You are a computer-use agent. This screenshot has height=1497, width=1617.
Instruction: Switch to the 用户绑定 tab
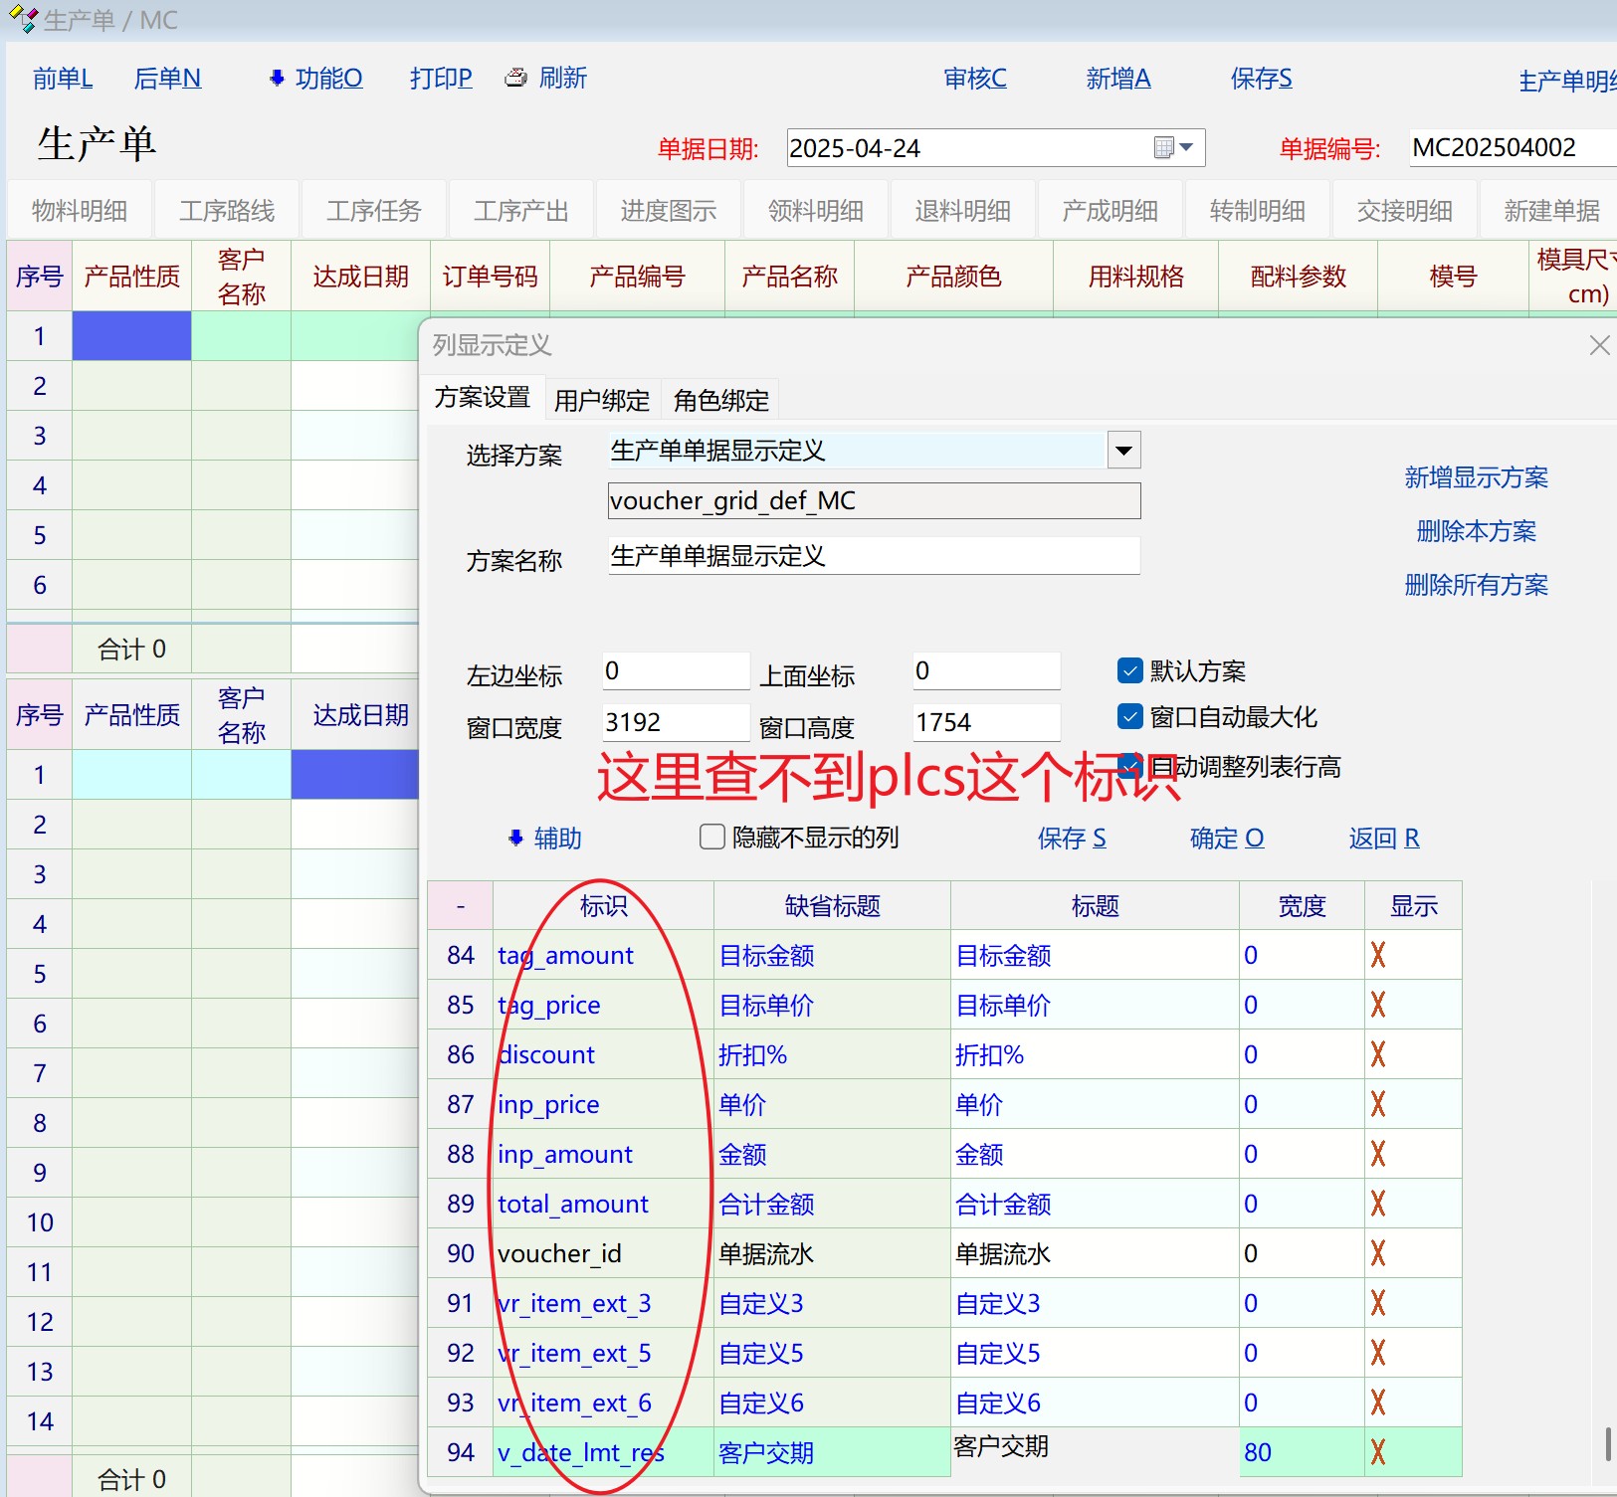(x=601, y=400)
